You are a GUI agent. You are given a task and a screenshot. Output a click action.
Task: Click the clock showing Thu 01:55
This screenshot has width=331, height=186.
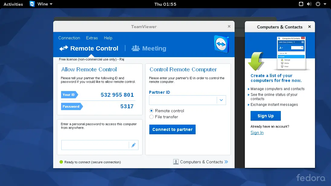point(165,4)
